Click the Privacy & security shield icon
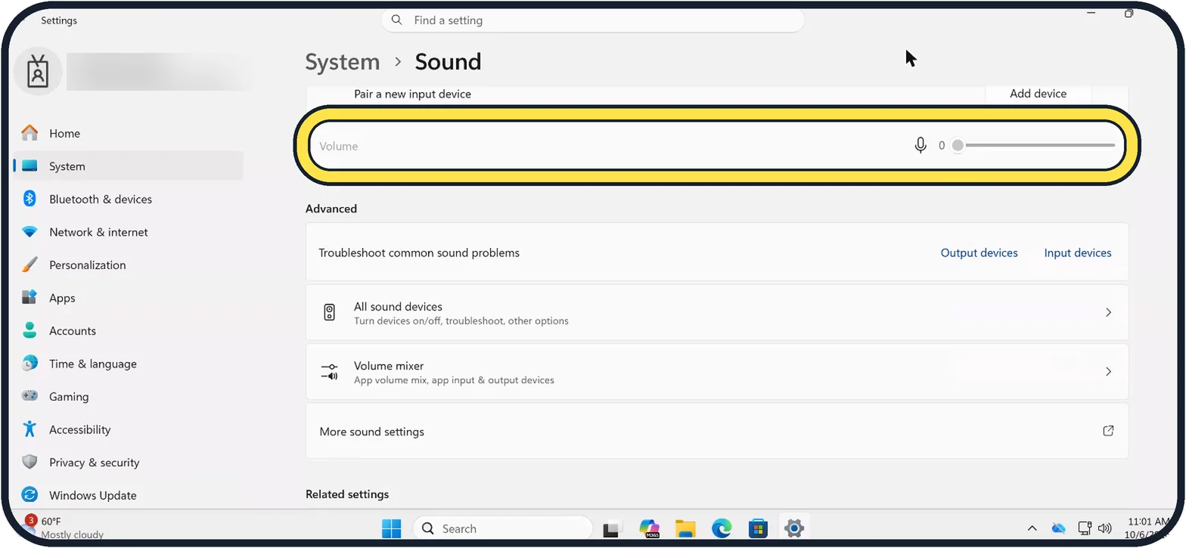 29,462
